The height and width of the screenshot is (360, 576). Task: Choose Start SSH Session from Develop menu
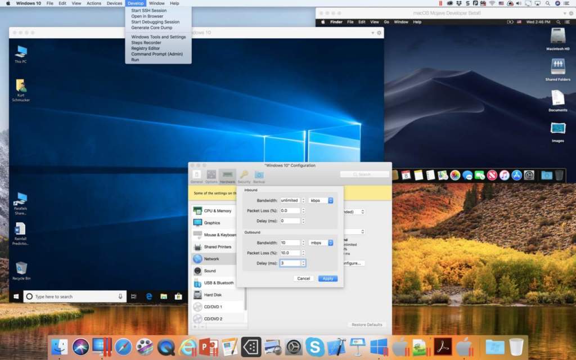pos(147,10)
